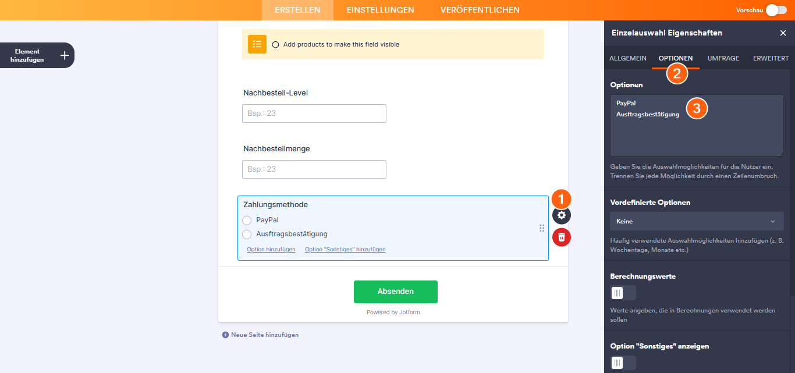Switch to the UMFRAGE tab
The width and height of the screenshot is (795, 373).
pyautogui.click(x=723, y=58)
